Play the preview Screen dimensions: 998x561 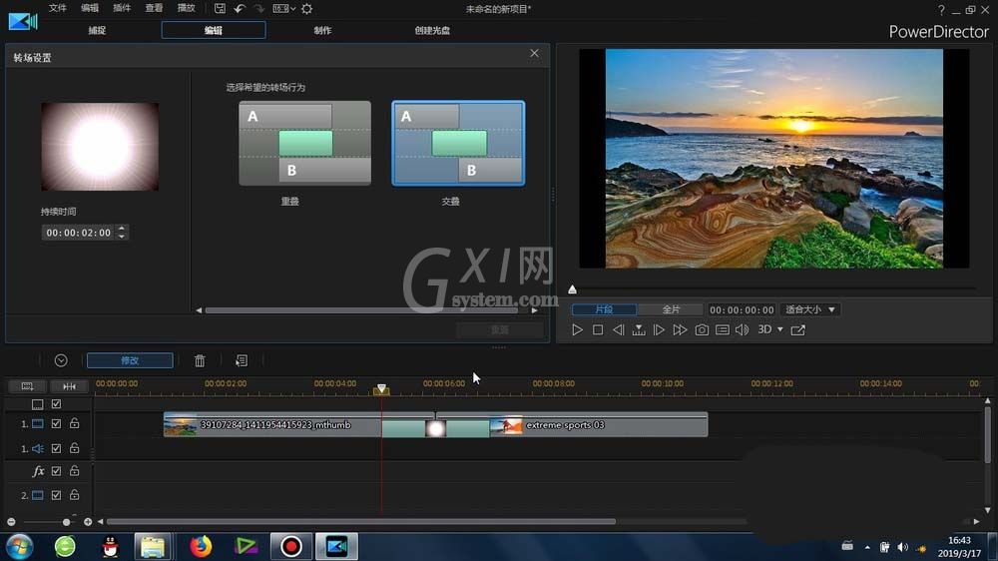click(x=577, y=329)
